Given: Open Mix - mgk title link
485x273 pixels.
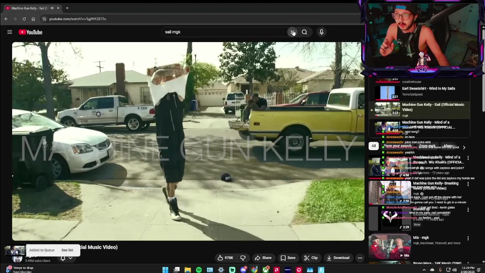Looking at the screenshot, I should (x=421, y=238).
